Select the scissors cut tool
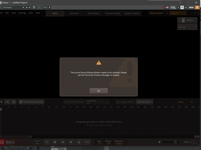 [14, 102]
